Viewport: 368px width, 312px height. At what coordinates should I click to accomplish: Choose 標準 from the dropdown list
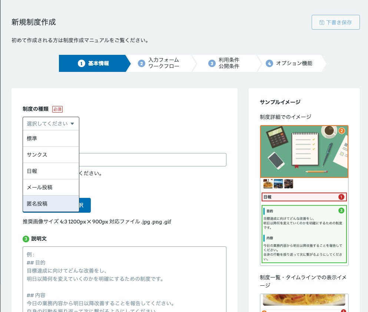[x=51, y=139]
